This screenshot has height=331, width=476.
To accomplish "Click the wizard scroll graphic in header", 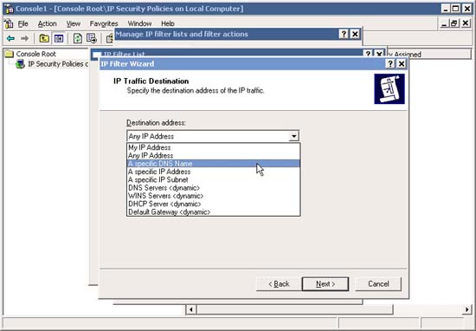I will (x=389, y=88).
